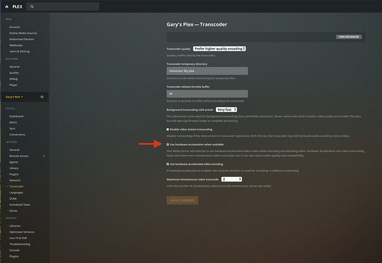Click the Plex home icon
The image size is (382, 263).
tap(7, 7)
